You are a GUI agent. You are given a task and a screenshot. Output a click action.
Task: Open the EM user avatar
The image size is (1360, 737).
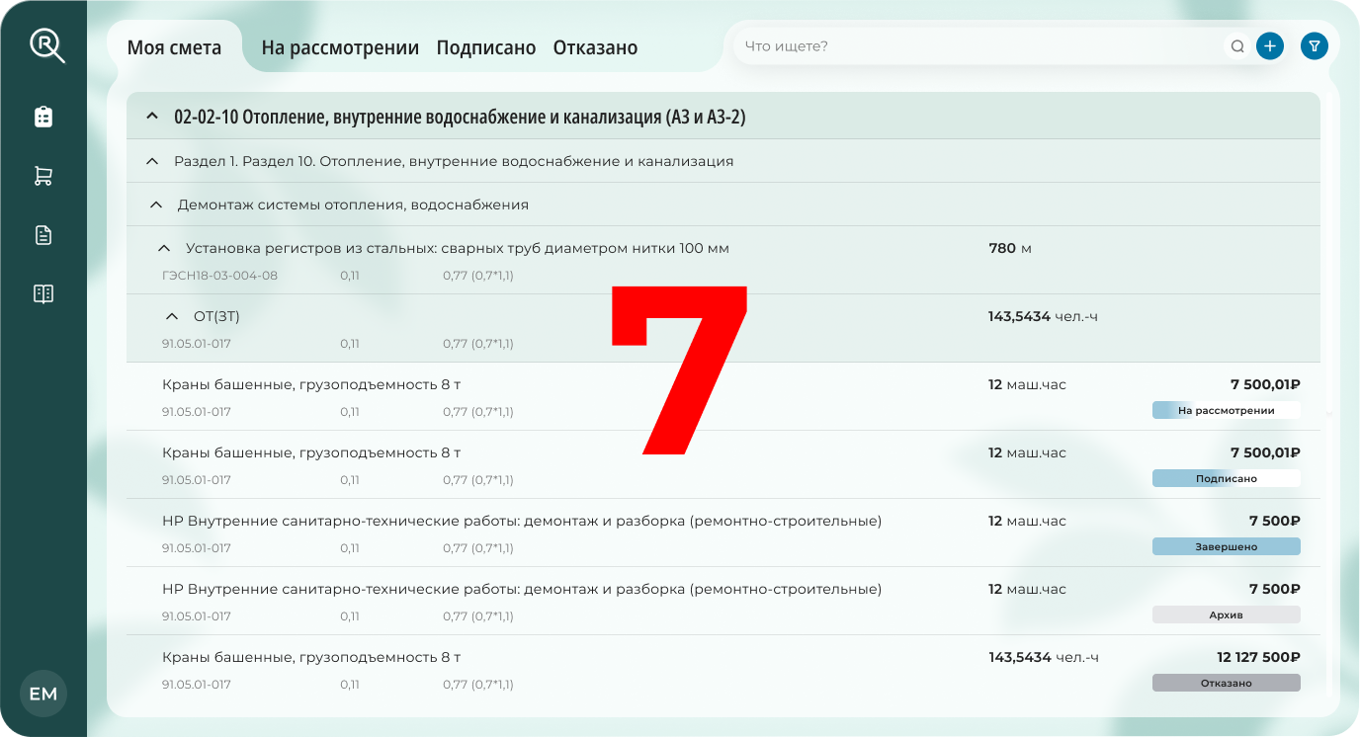pos(43,694)
